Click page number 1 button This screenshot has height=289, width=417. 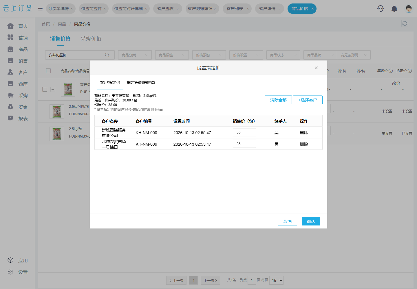193,280
